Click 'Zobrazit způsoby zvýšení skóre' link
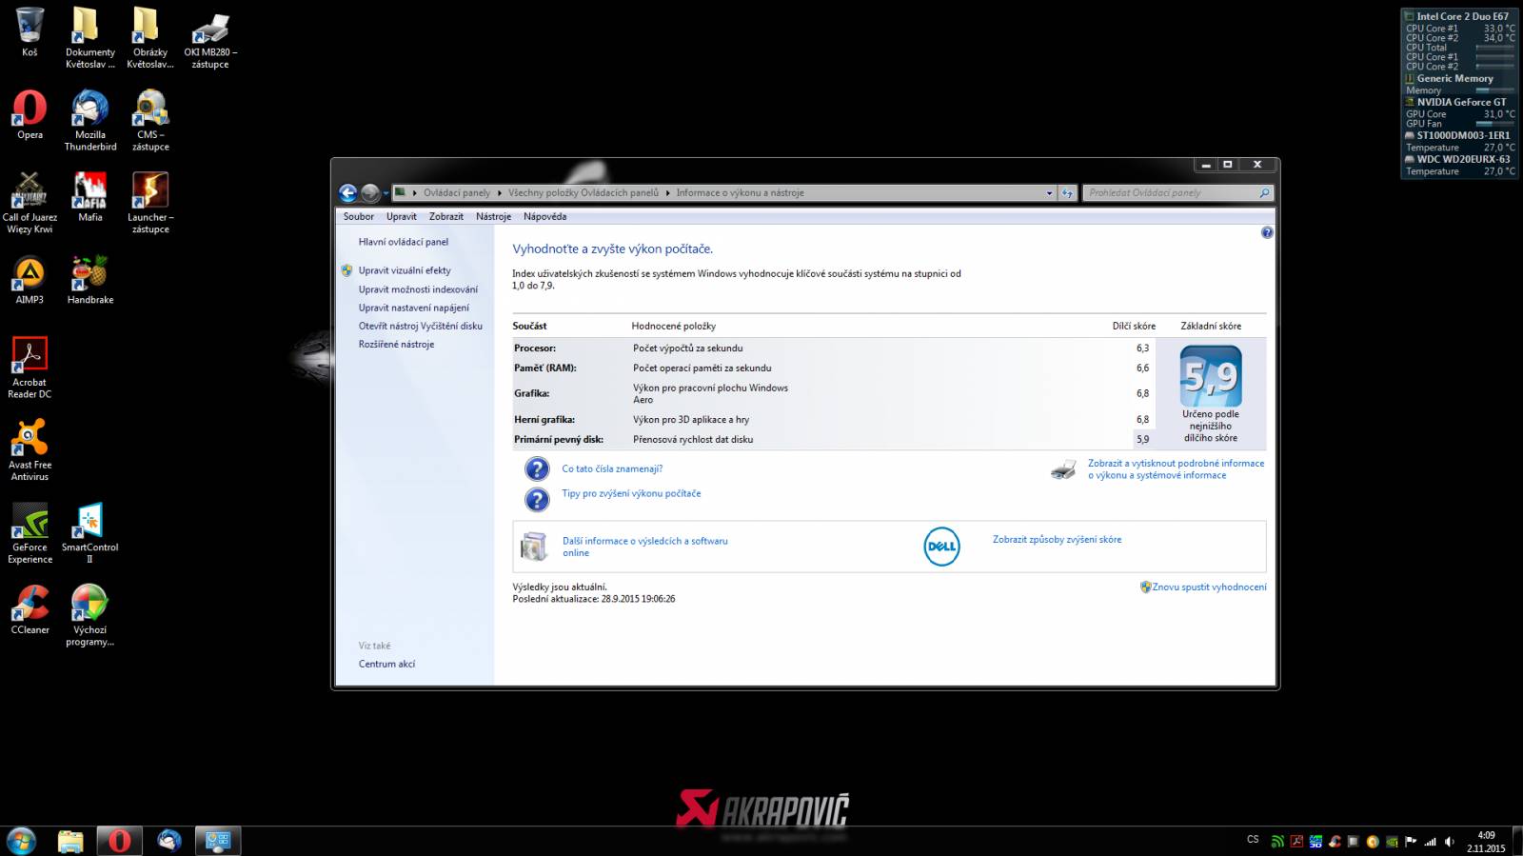Screen dimensions: 1523x856 (x=1057, y=539)
